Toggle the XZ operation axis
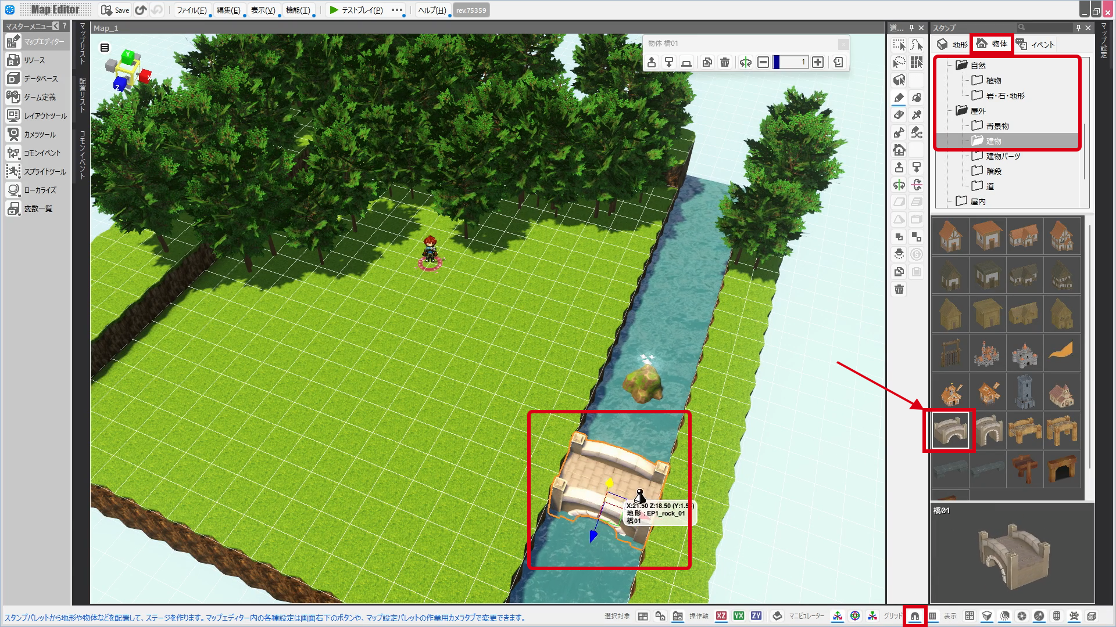This screenshot has height=627, width=1116. coord(721,616)
